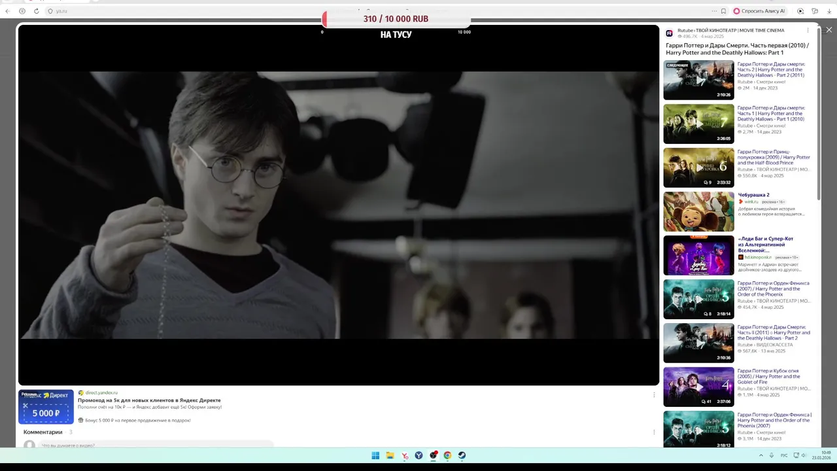Reload the page with the refresh icon
837x471 pixels.
click(36, 11)
